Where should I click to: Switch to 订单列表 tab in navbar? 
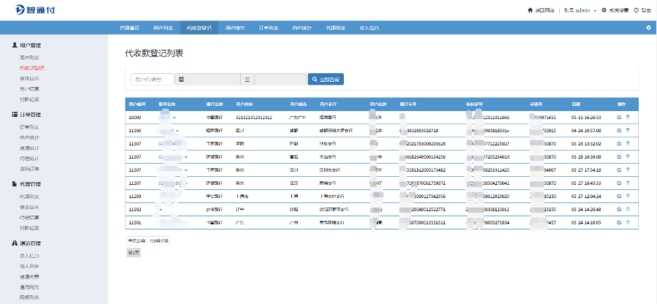pyautogui.click(x=269, y=28)
